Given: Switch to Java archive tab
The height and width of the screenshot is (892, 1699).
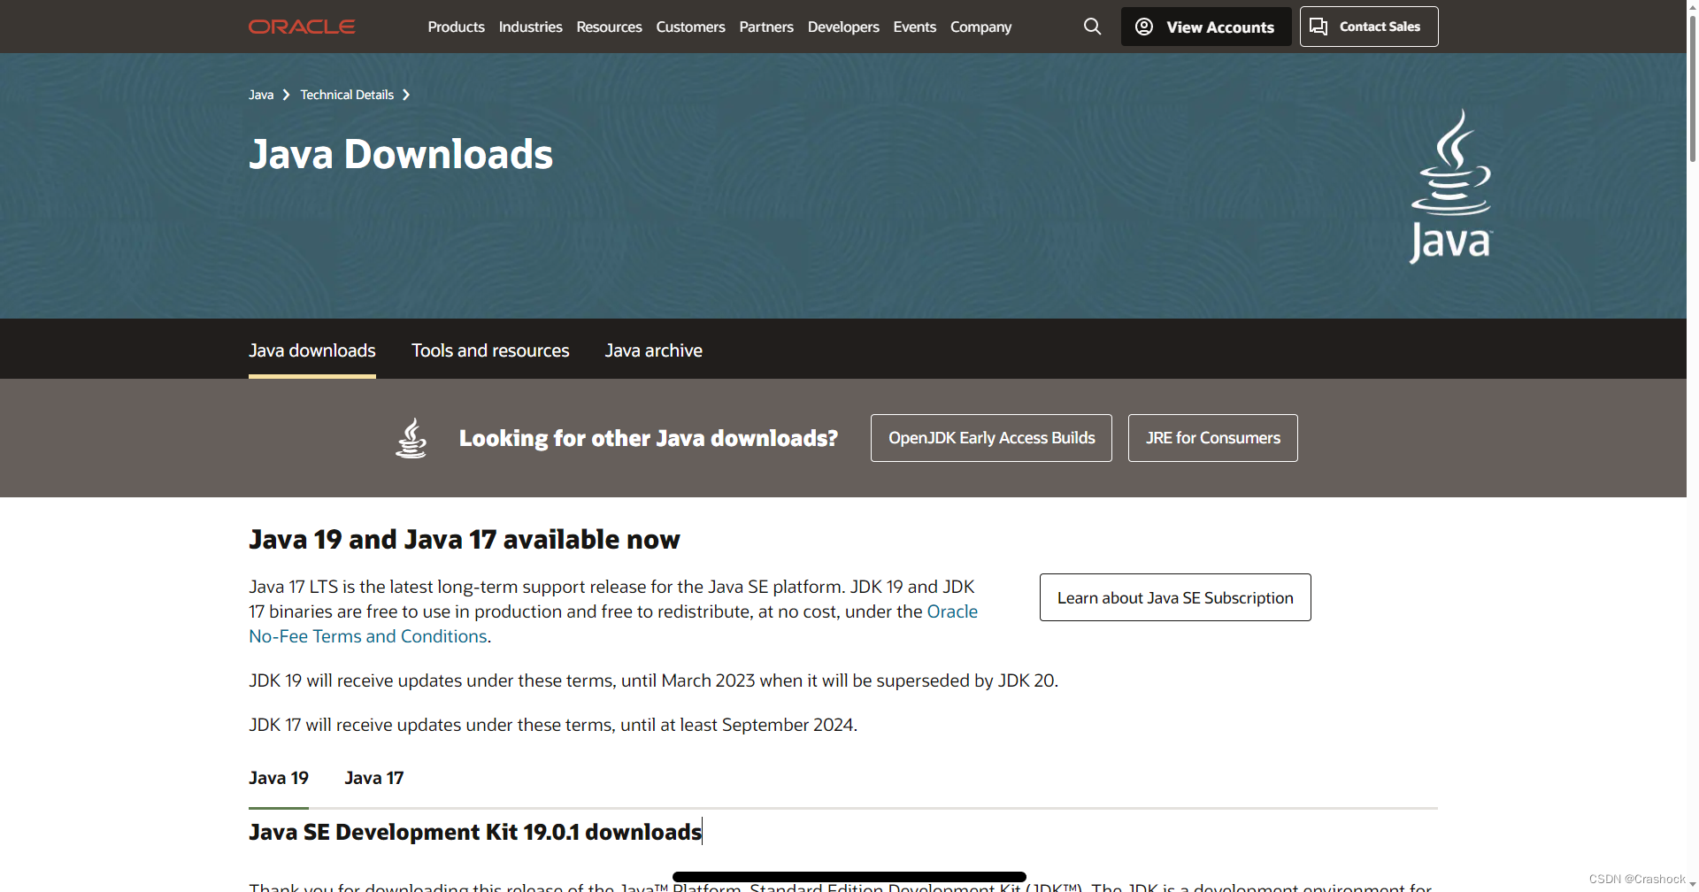Looking at the screenshot, I should coord(654,350).
